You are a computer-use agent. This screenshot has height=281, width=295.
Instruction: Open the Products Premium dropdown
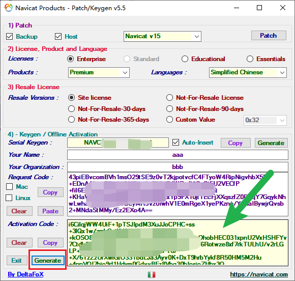pos(99,72)
